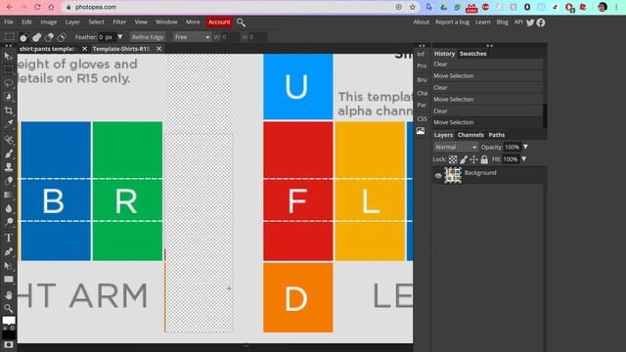Set selection mode to Subtract
This screenshot has width=626, height=352.
49,37
